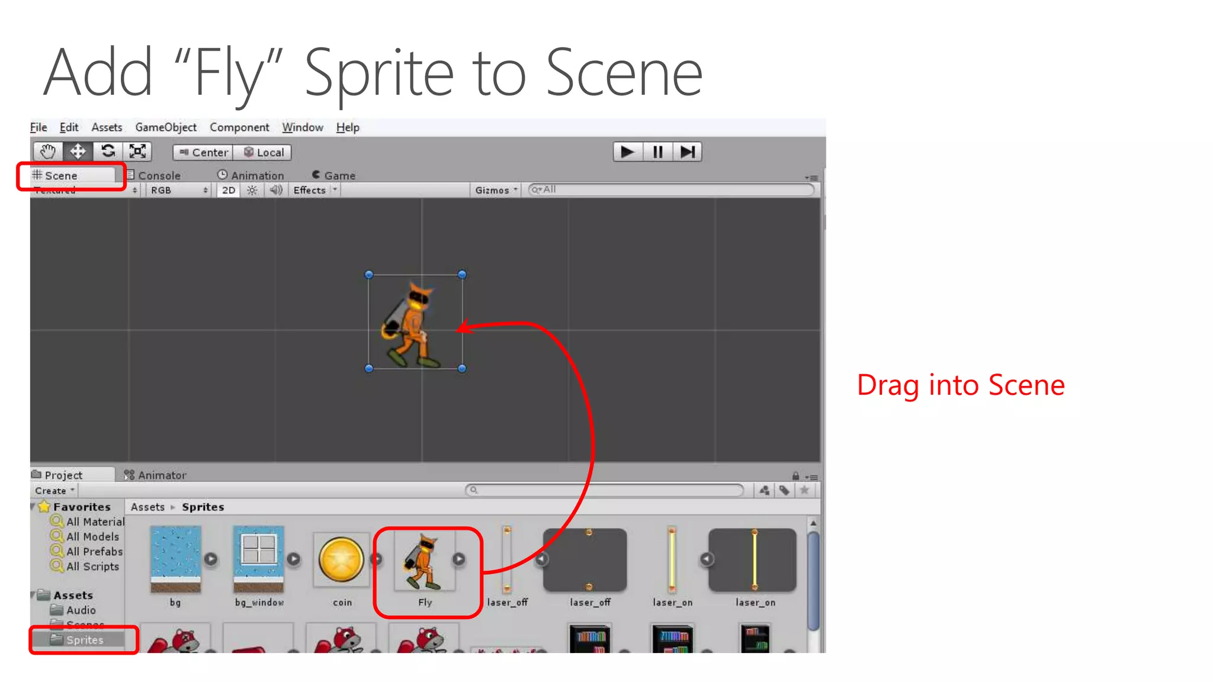Open the File menu
Viewport: 1213px width, 682px height.
38,127
